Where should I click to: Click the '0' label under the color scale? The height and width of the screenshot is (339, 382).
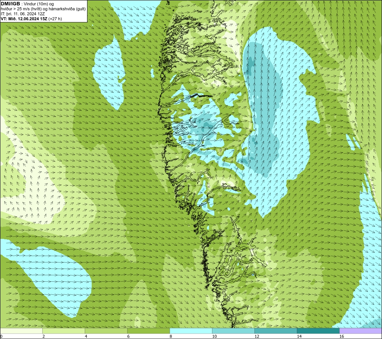[2, 337]
